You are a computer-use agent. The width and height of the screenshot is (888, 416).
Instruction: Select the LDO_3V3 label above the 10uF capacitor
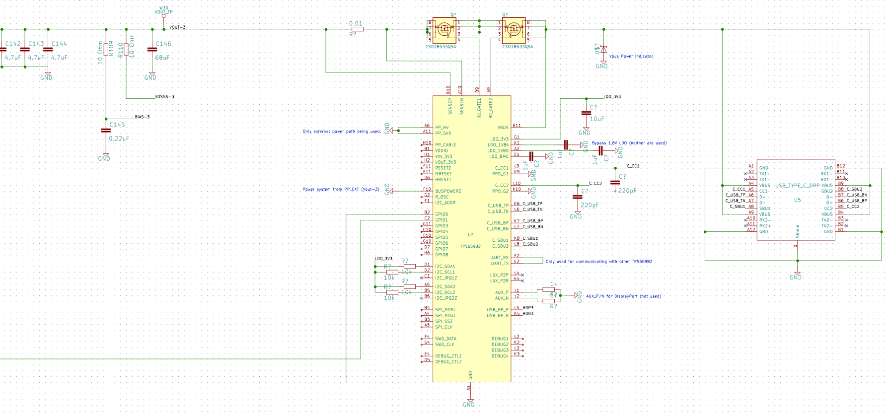point(612,97)
